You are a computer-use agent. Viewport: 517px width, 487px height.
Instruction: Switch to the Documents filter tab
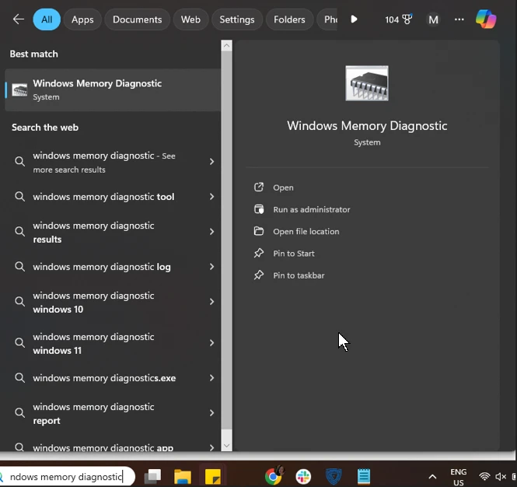click(137, 19)
